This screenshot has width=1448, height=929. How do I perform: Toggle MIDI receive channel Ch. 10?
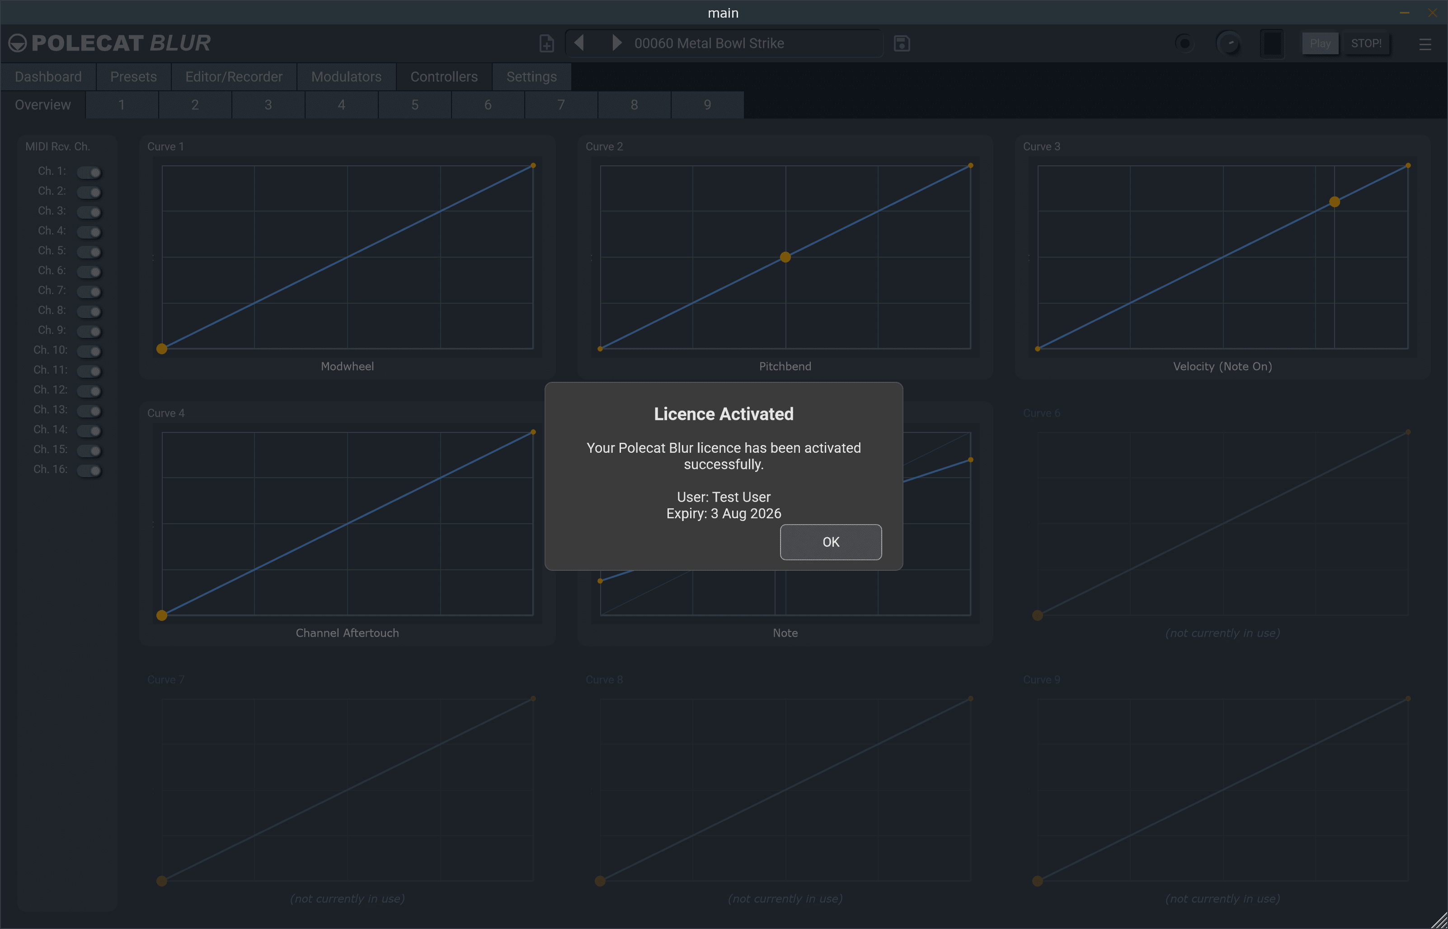[89, 352]
